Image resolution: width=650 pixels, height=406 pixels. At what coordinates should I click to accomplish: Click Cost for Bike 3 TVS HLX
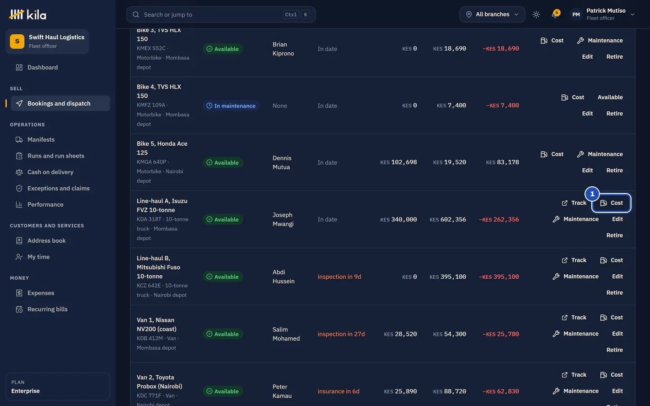tap(552, 41)
